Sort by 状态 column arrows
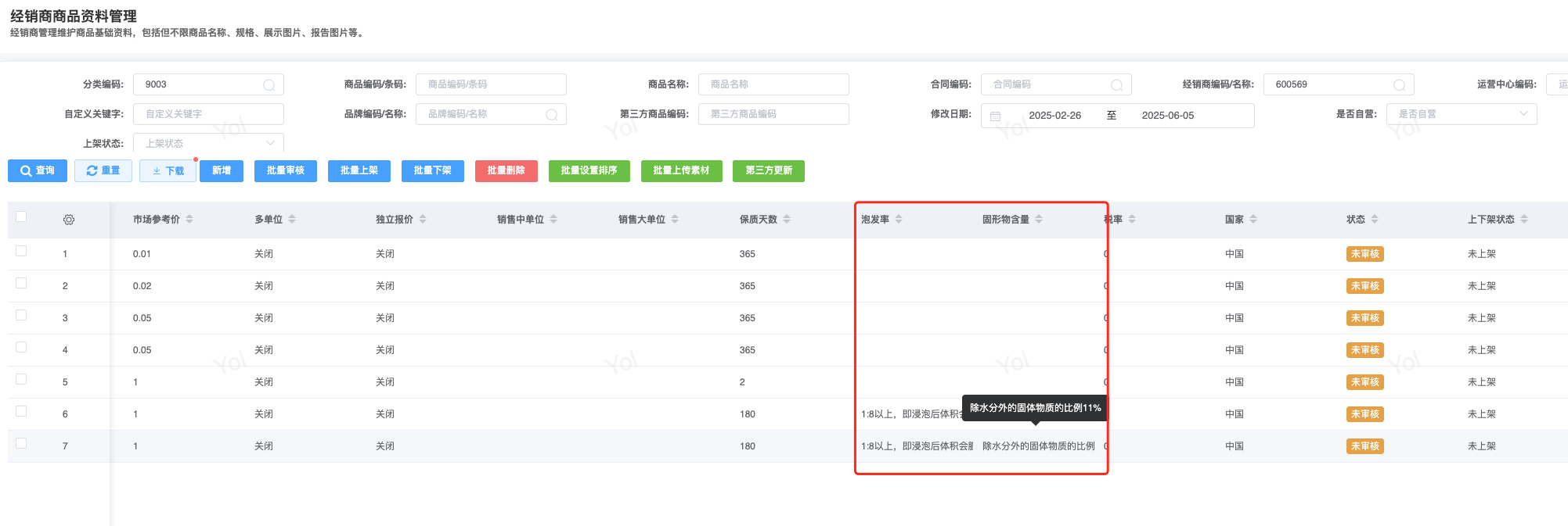 (1375, 220)
